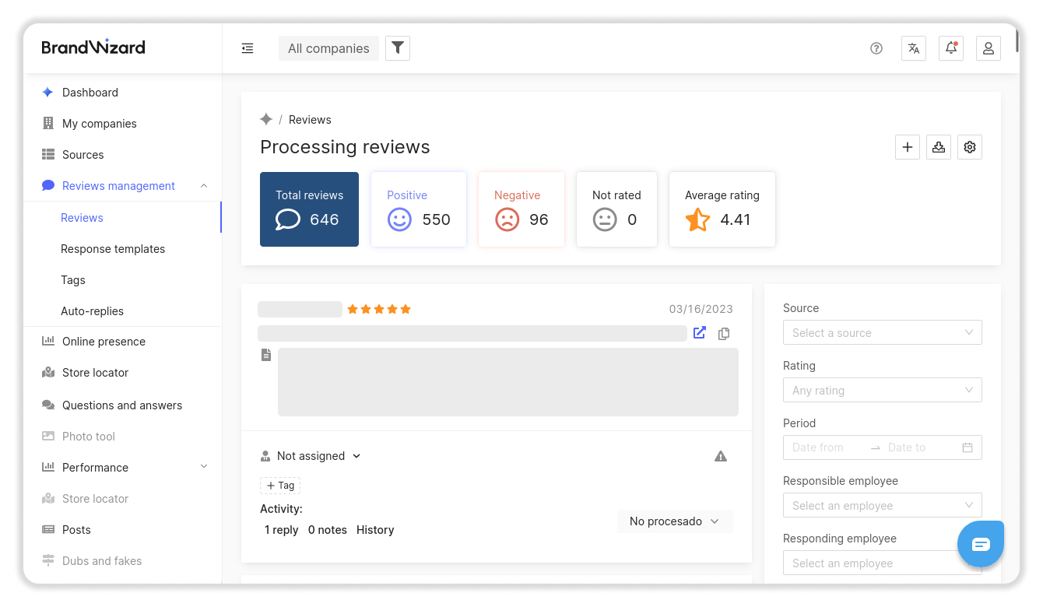Click the Tag button on the review
Screen dimensions: 1043x607
[x=279, y=485]
